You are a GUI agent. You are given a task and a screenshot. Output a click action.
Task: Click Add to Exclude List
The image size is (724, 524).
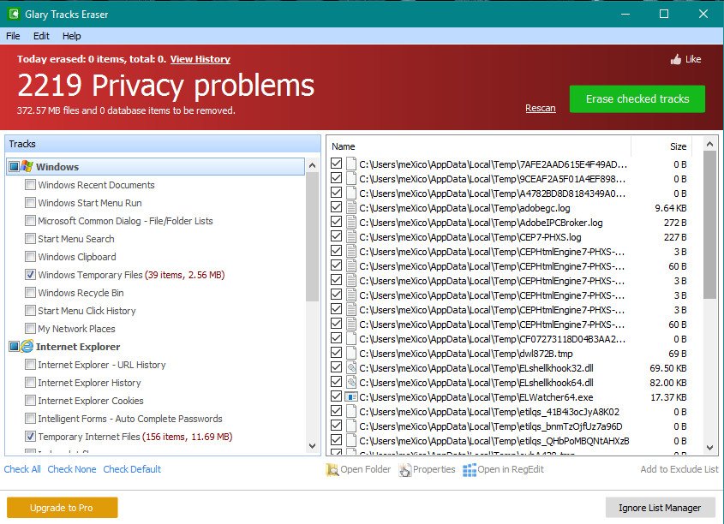679,469
